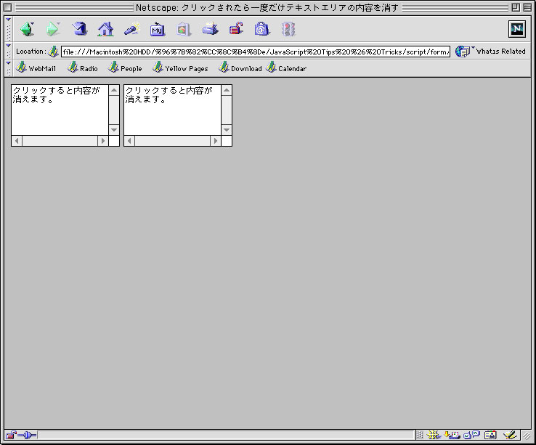Print the page with Print icon
The image size is (536, 445).
210,29
